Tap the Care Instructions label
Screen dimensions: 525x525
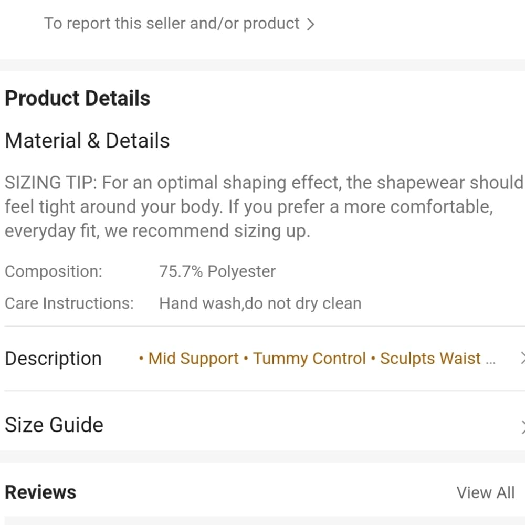coord(69,303)
